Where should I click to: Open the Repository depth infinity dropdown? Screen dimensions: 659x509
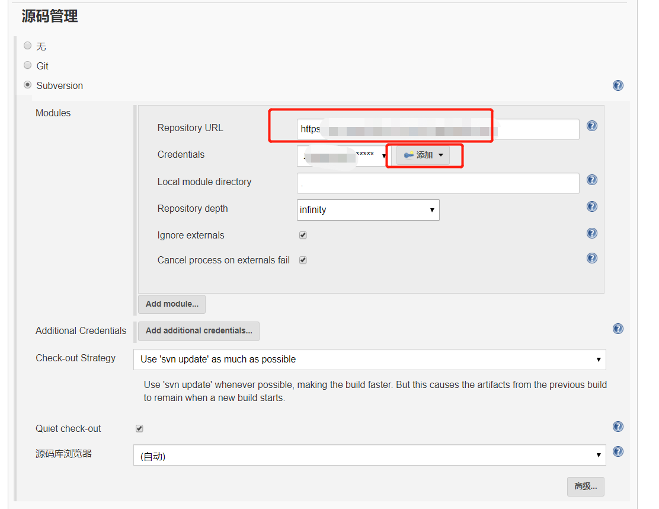coord(368,210)
